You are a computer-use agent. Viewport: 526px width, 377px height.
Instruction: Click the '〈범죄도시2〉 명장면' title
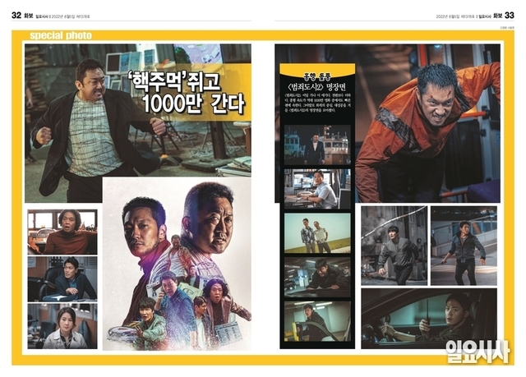(317, 87)
